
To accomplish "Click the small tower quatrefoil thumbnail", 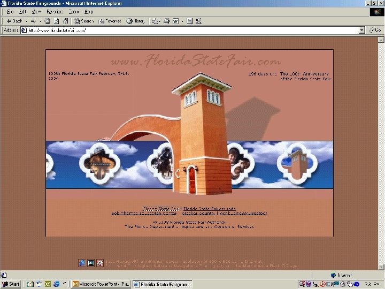I will (297, 163).
